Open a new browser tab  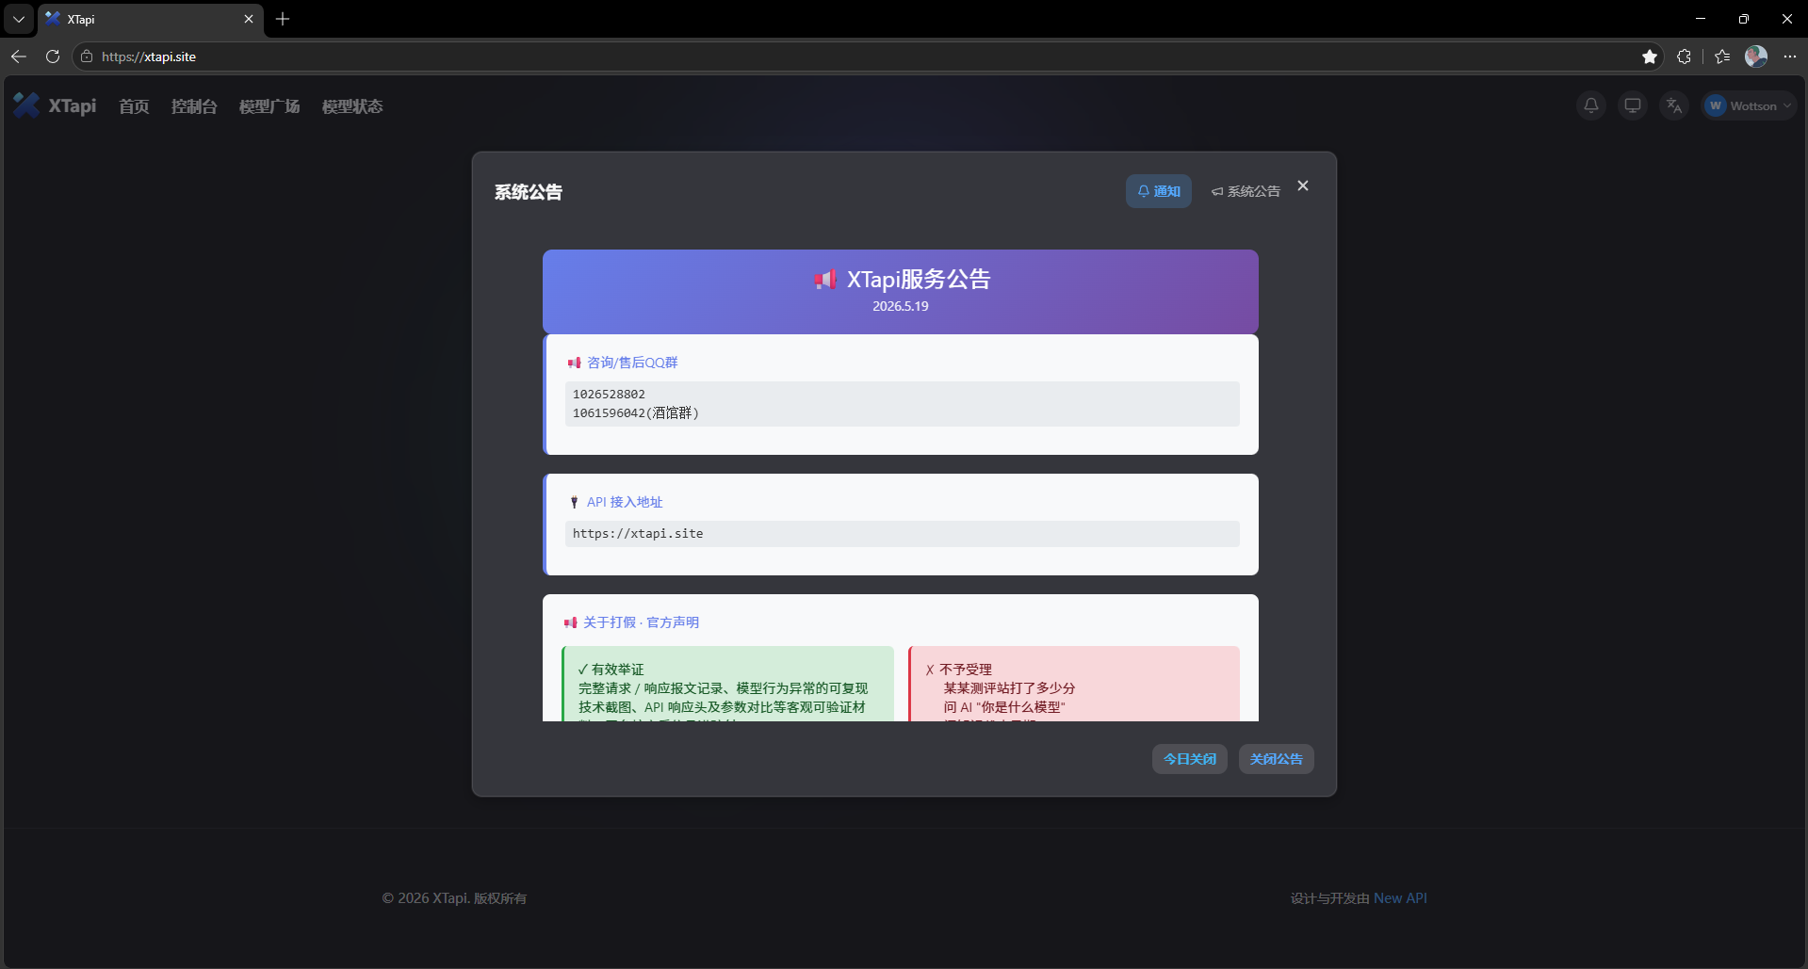coord(283,19)
